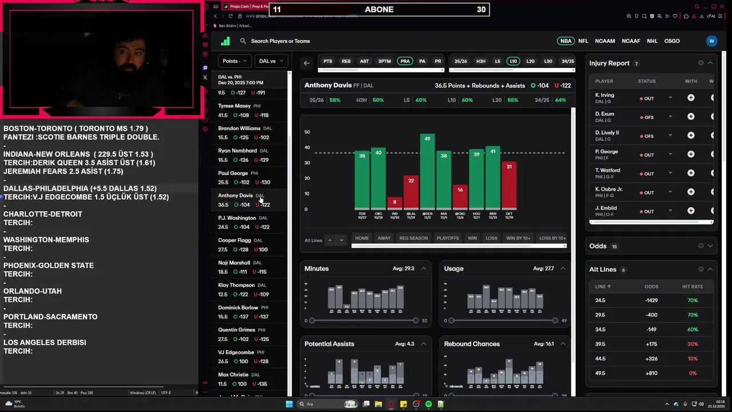This screenshot has height=412, width=732.
Task: Click the browser back arrow
Action: tap(215, 16)
